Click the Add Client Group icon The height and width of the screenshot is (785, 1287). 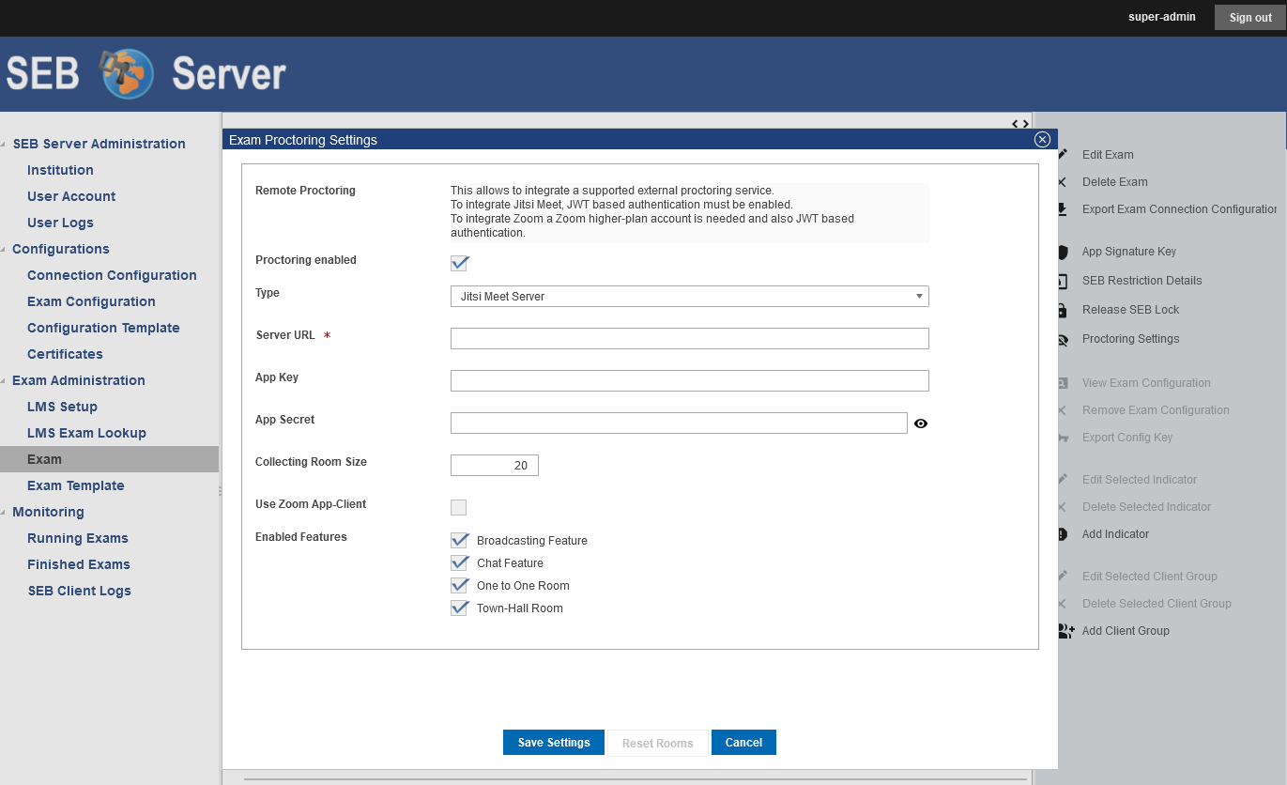point(1065,631)
